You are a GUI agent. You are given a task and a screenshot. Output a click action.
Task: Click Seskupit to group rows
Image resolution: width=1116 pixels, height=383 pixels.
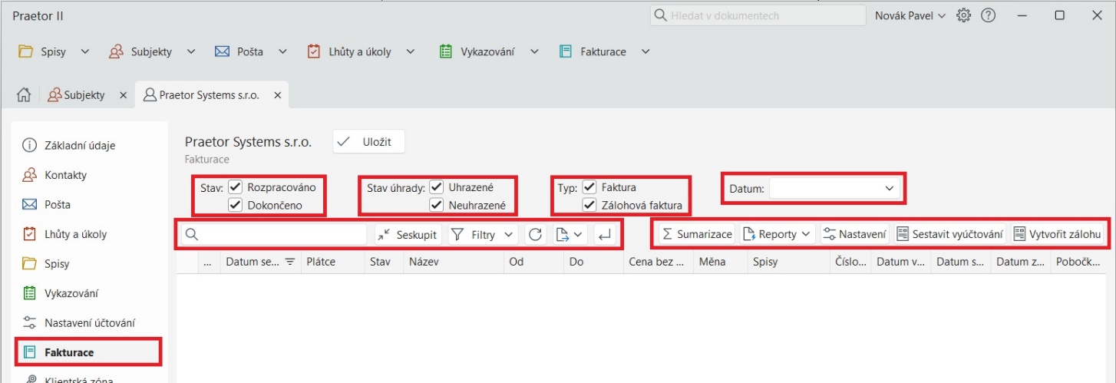408,235
